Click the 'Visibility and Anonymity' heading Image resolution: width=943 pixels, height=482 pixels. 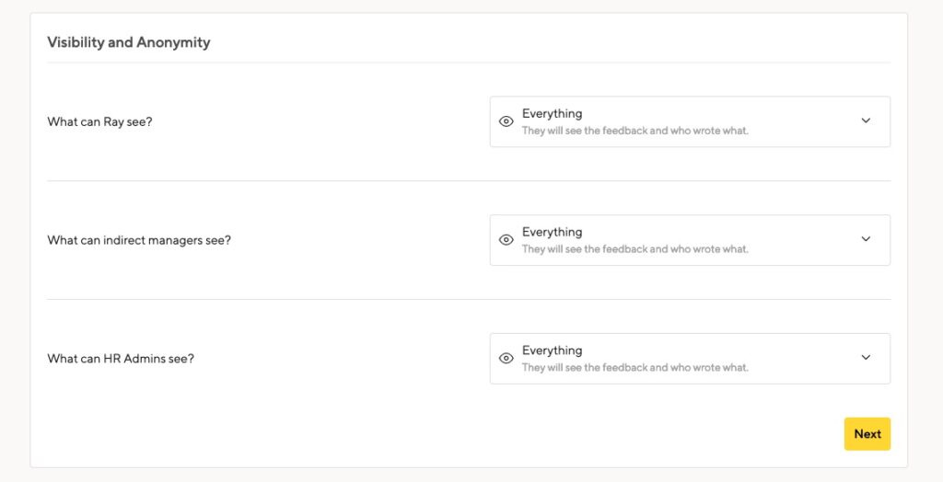[x=129, y=42]
